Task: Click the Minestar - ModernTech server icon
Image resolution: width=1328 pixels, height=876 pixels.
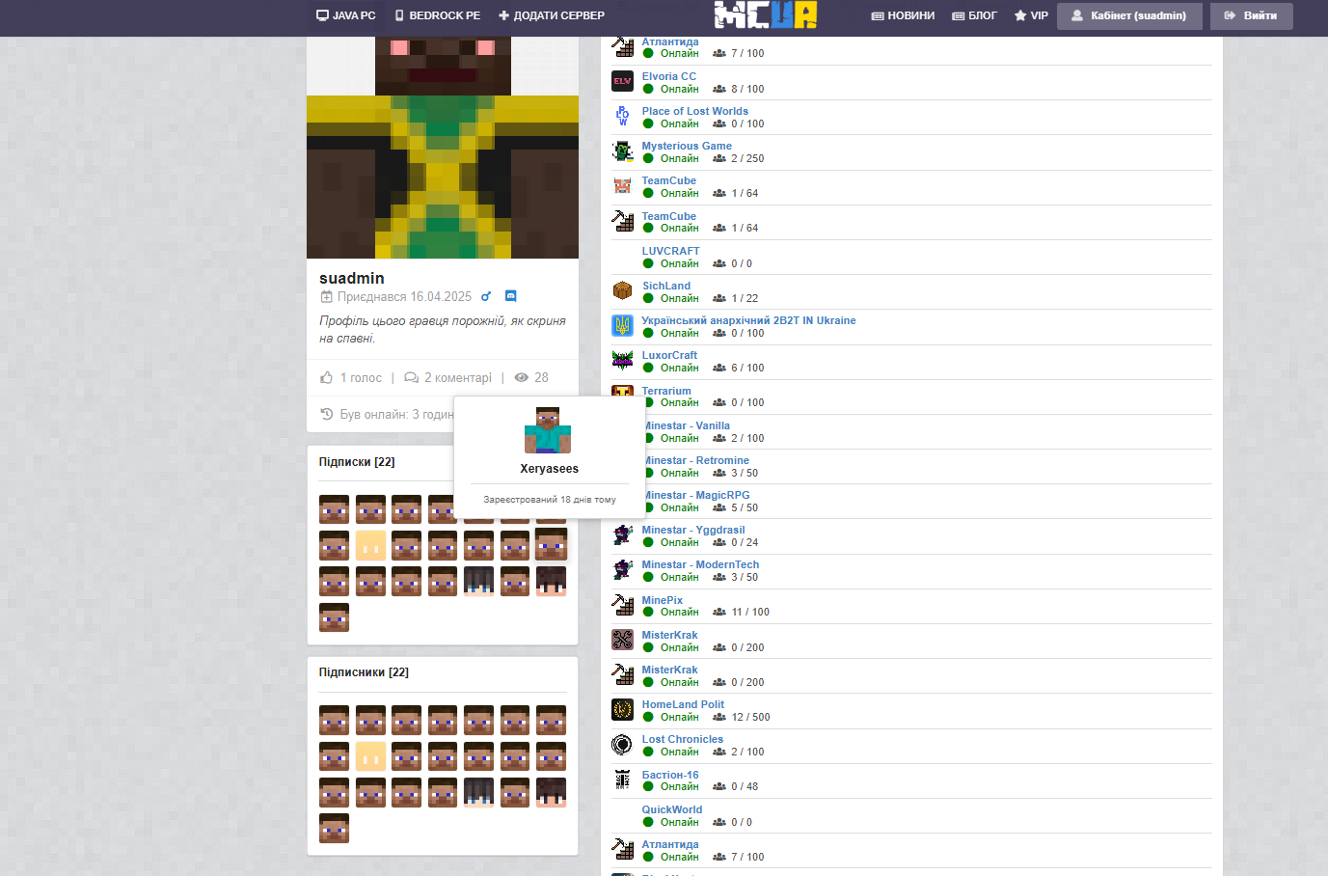Action: (622, 569)
